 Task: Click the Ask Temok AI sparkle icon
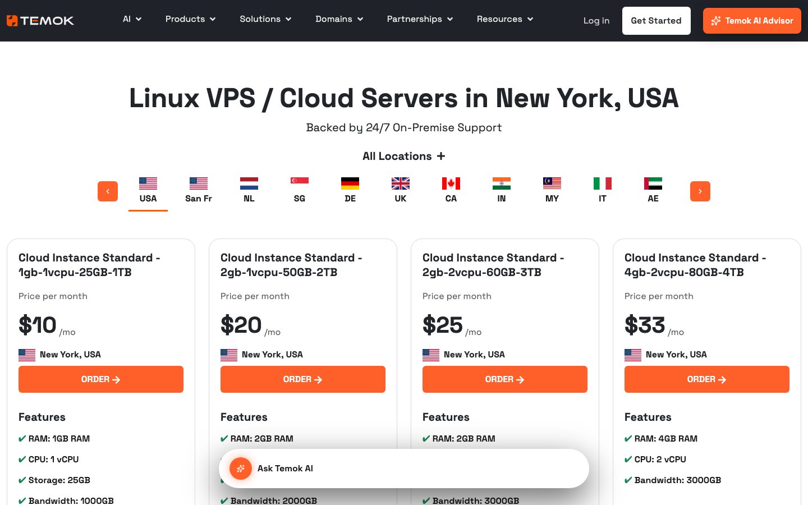[241, 469]
